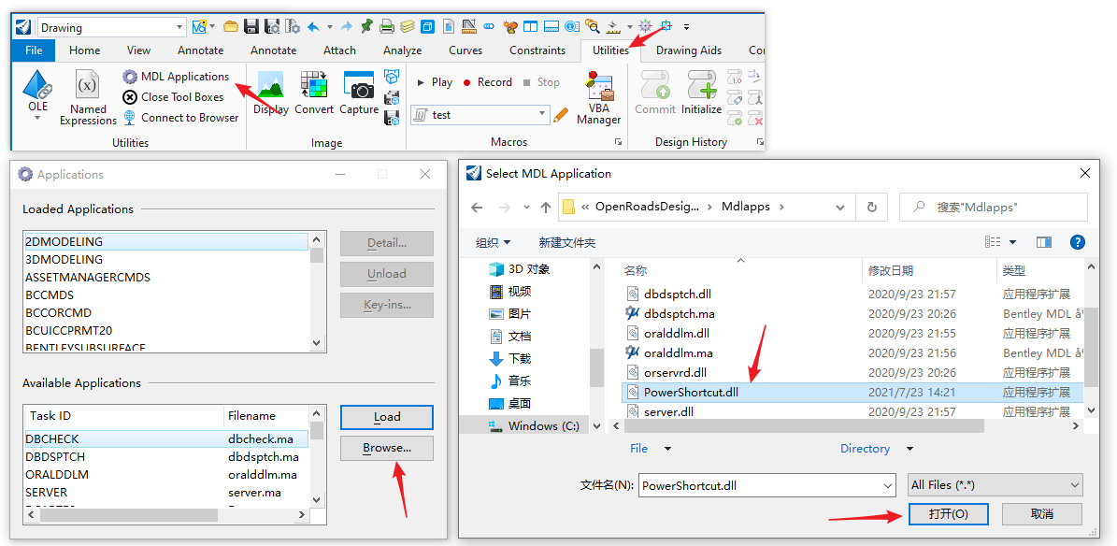Switch to the Attach ribbon tab
This screenshot has width=1117, height=546.
pos(340,50)
